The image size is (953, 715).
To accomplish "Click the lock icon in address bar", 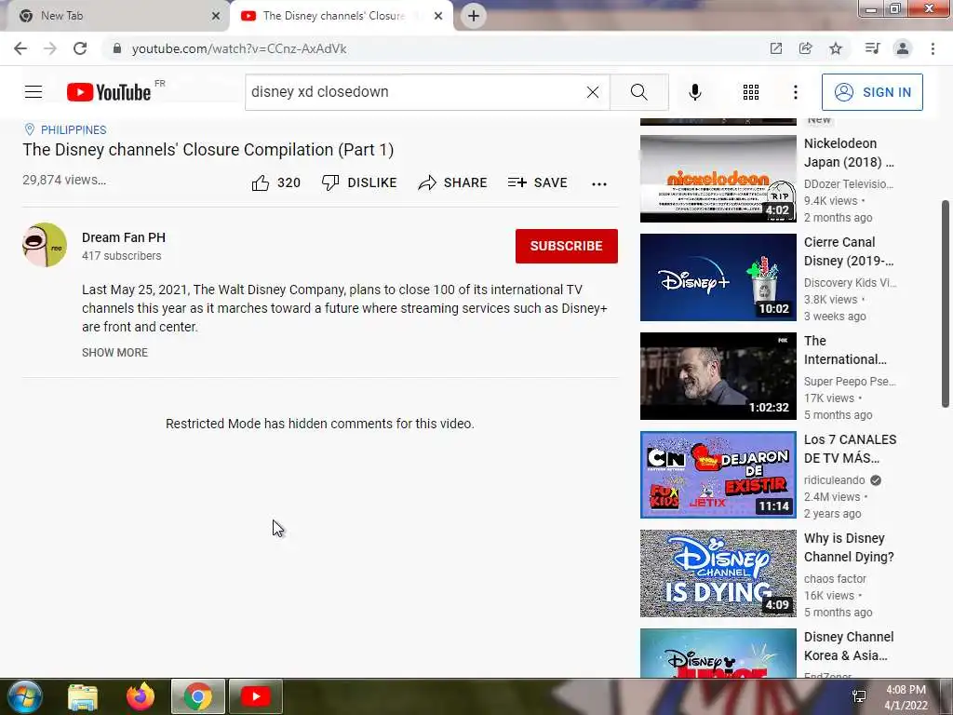I will [x=116, y=48].
